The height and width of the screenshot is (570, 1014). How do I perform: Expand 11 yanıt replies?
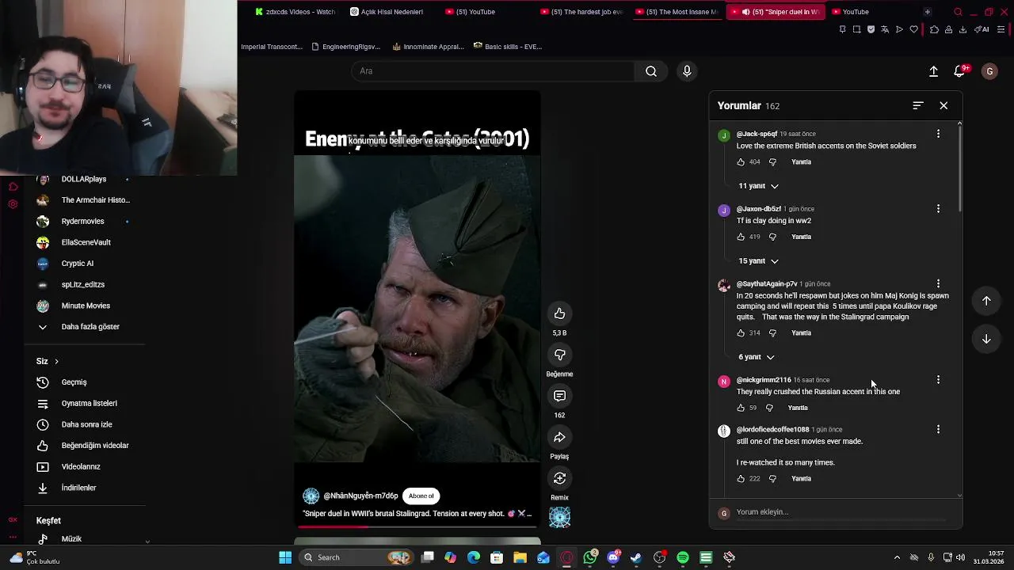tap(758, 186)
